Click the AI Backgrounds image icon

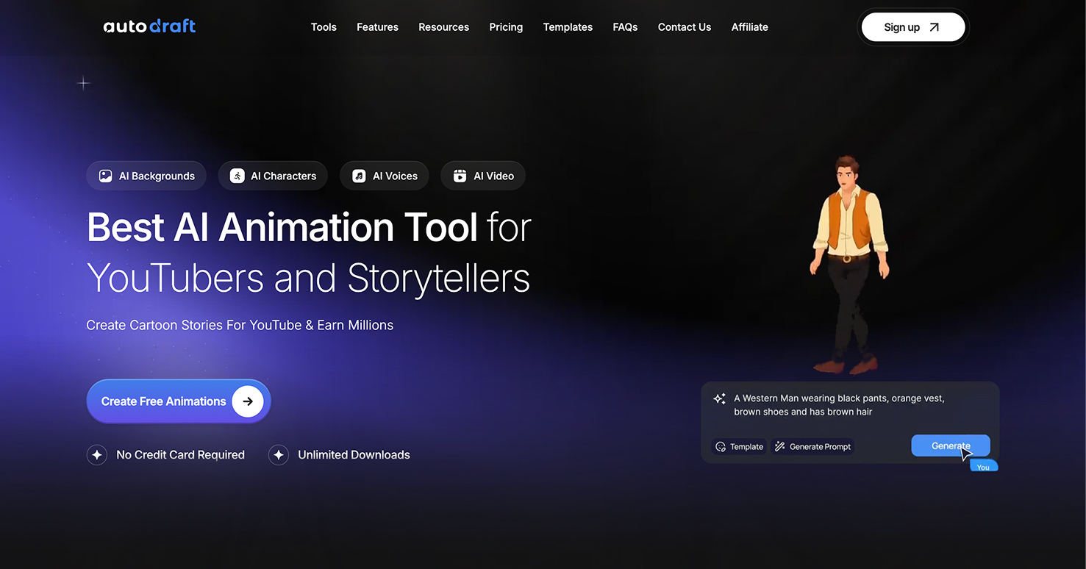(x=106, y=176)
